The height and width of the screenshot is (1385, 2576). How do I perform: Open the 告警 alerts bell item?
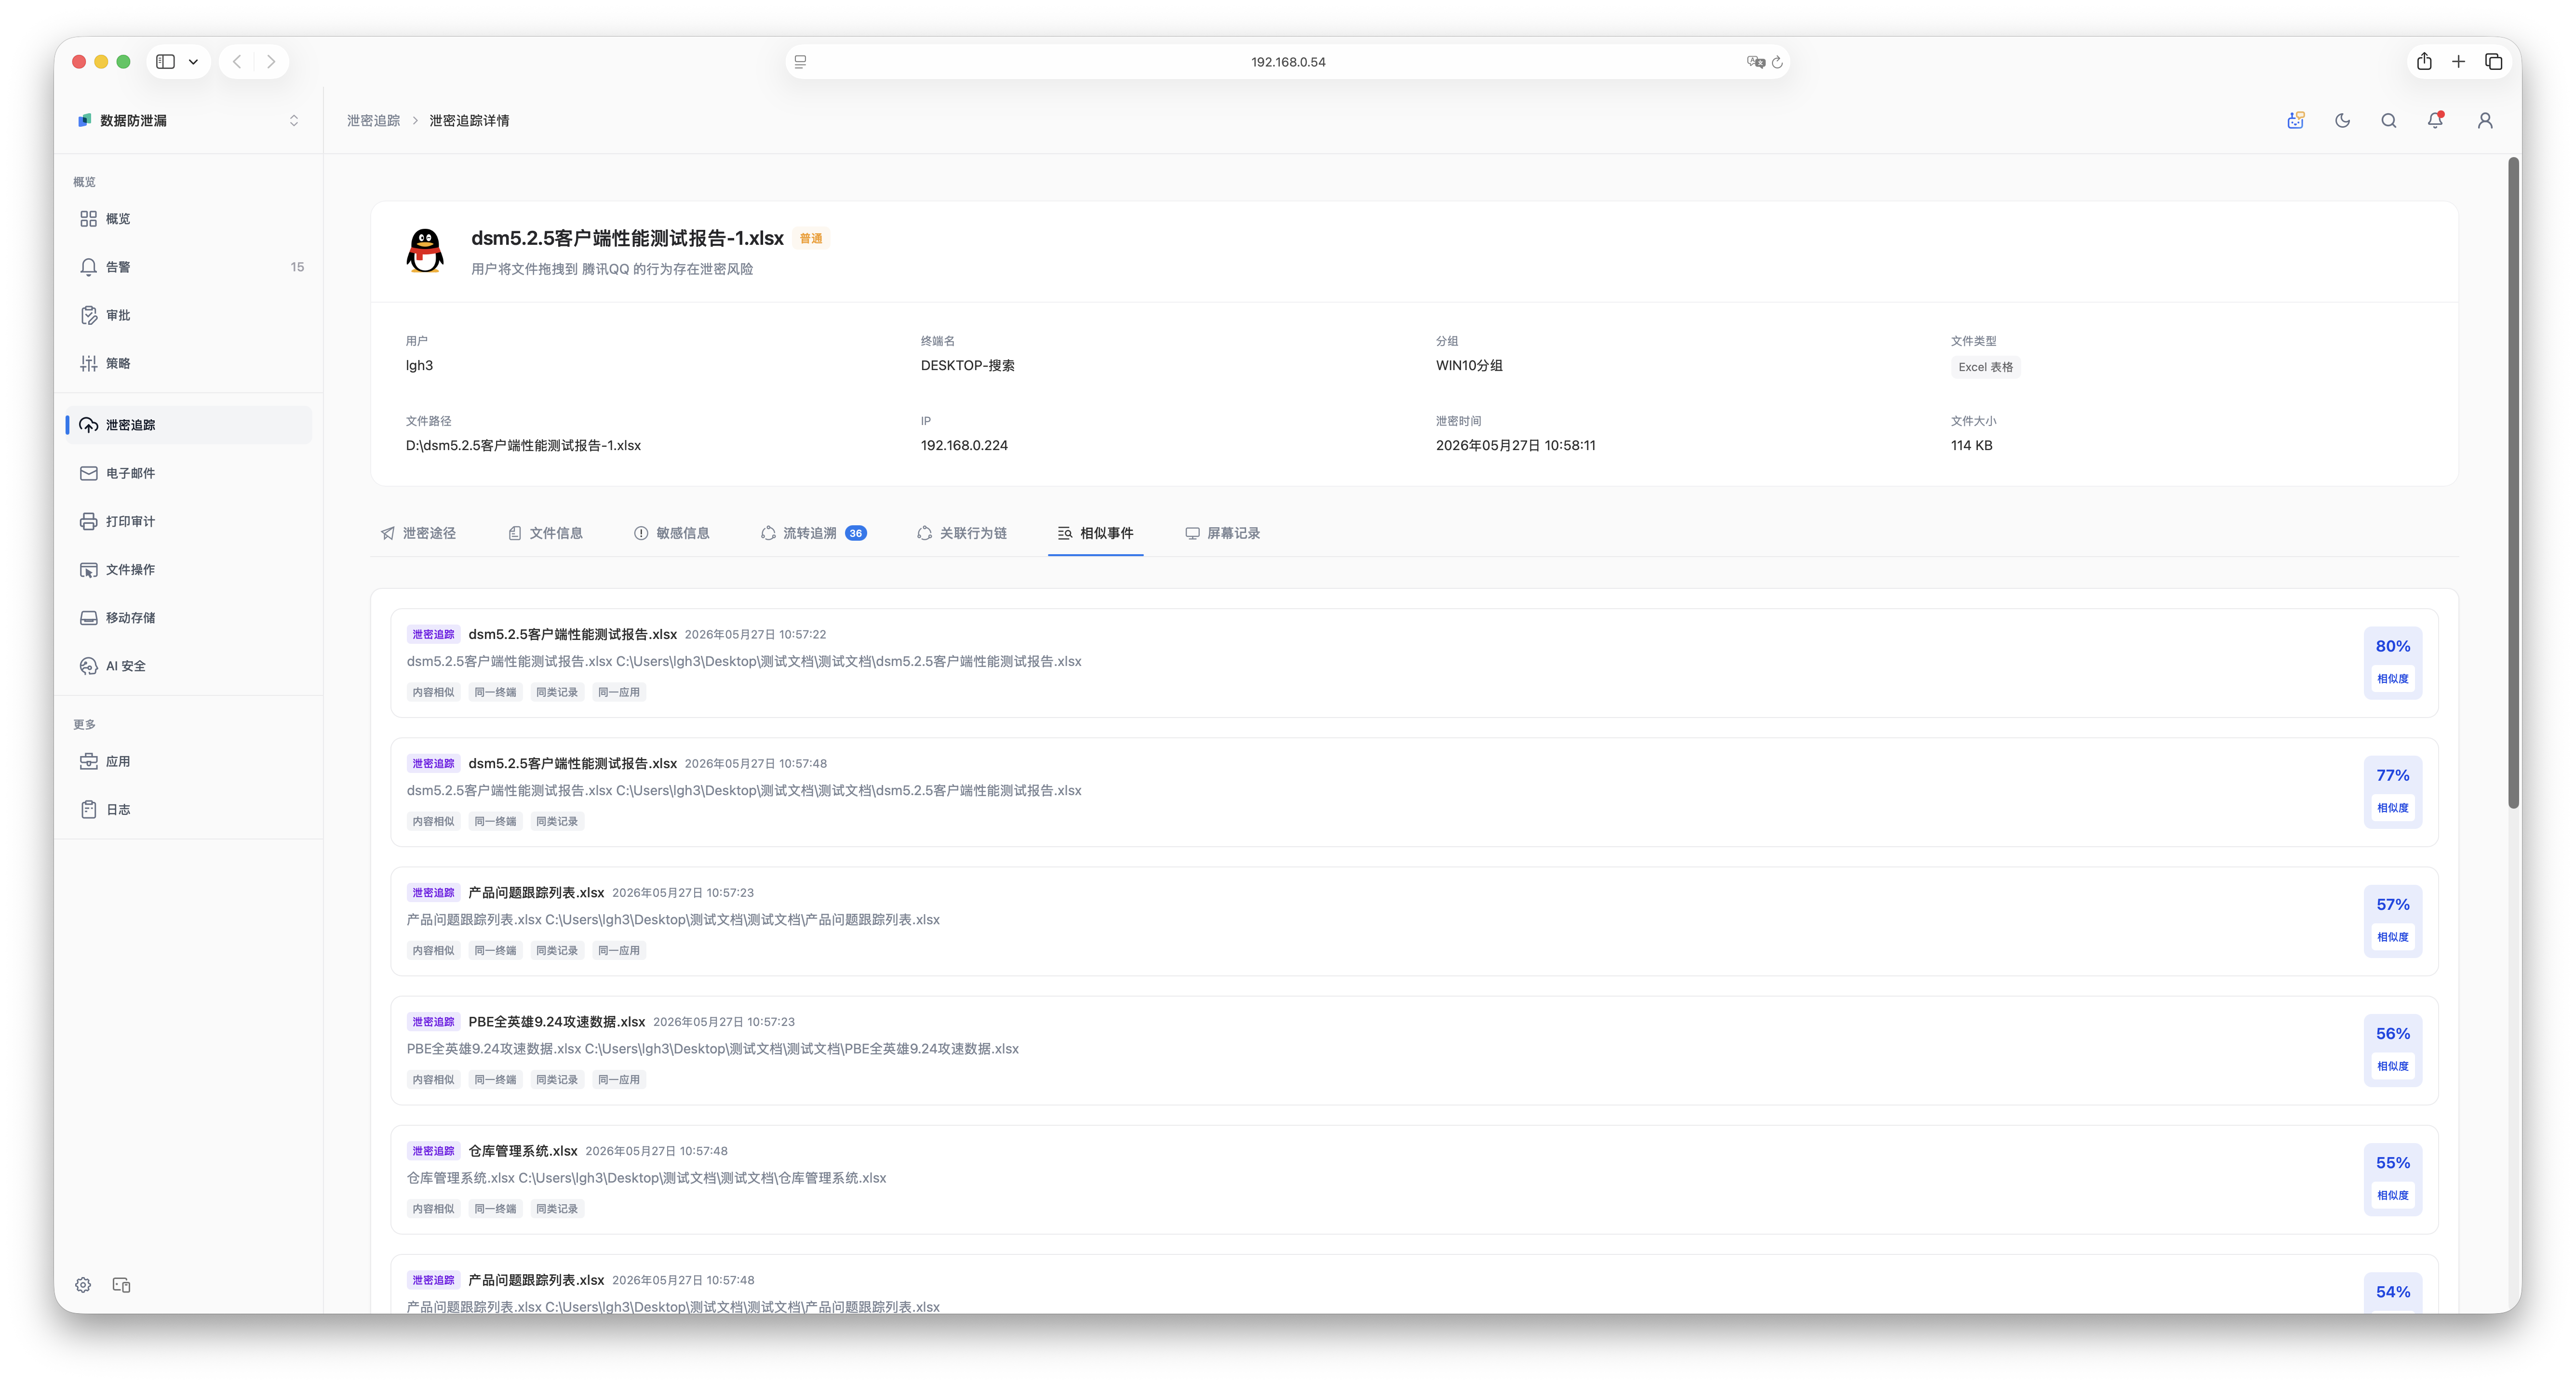click(188, 267)
